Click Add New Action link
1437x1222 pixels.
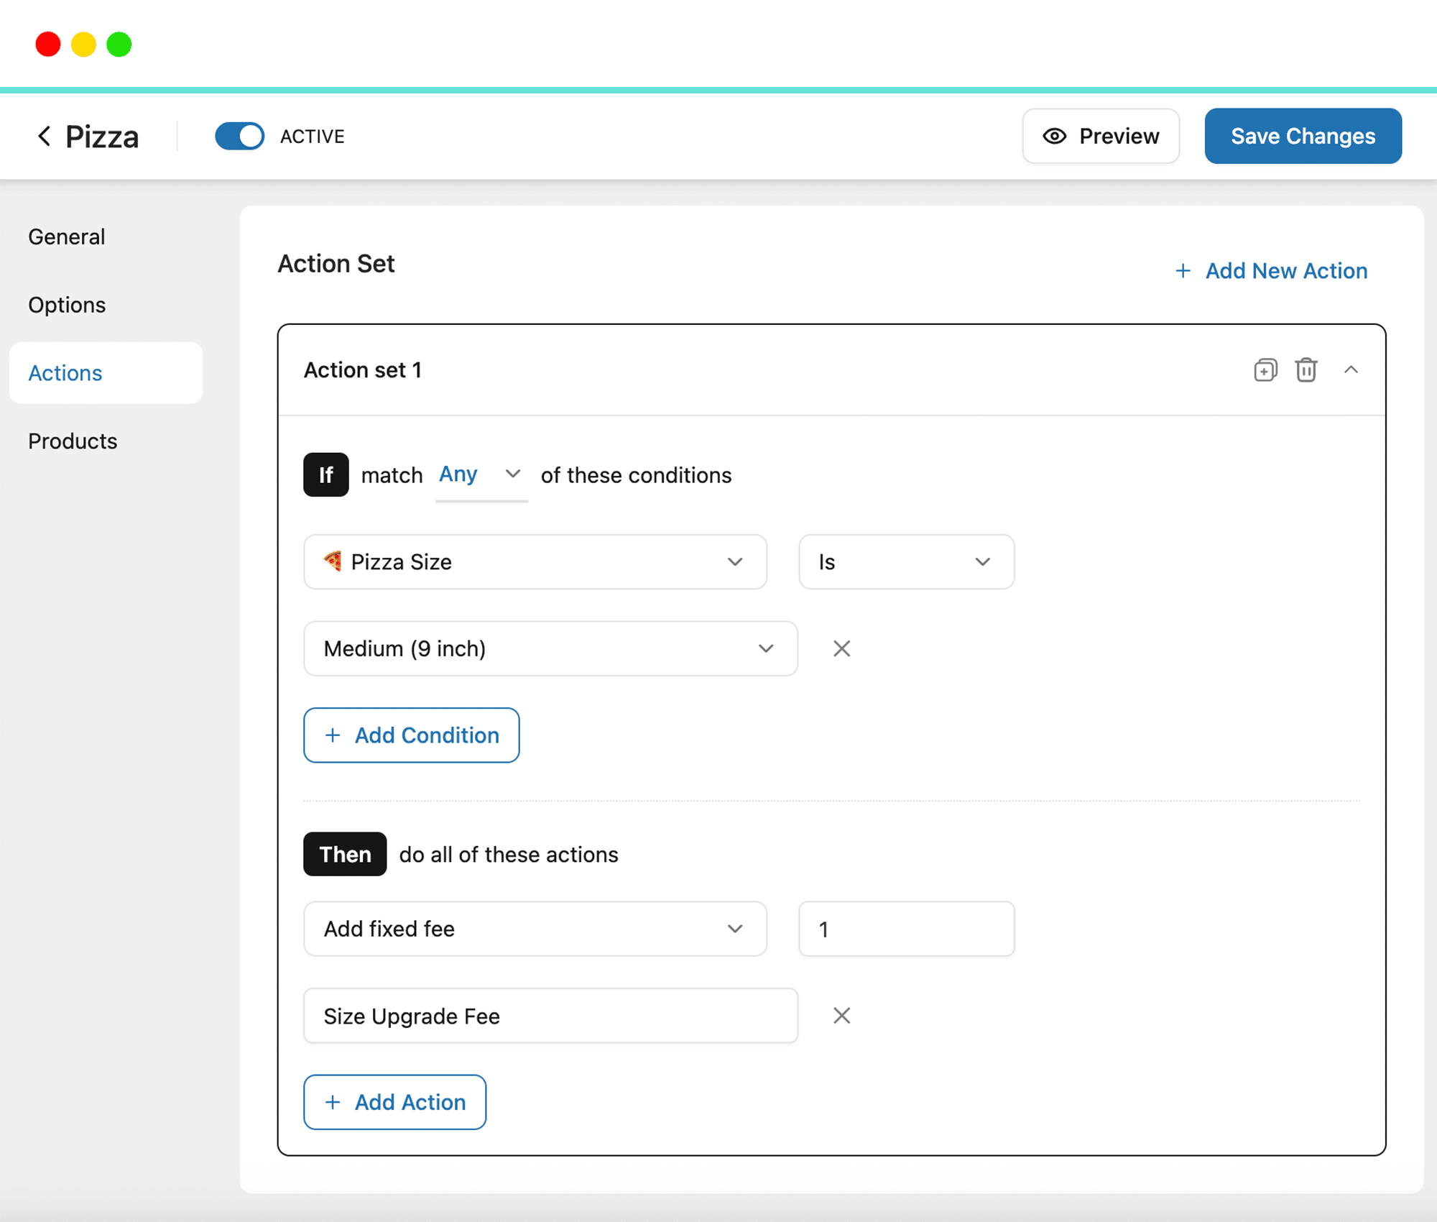(1271, 271)
